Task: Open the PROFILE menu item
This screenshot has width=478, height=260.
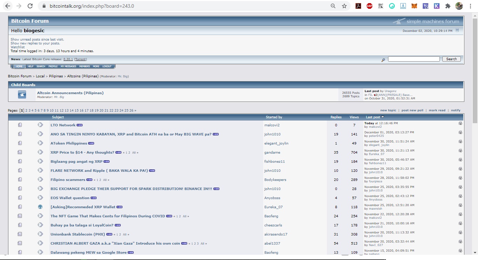Action: coord(53,66)
